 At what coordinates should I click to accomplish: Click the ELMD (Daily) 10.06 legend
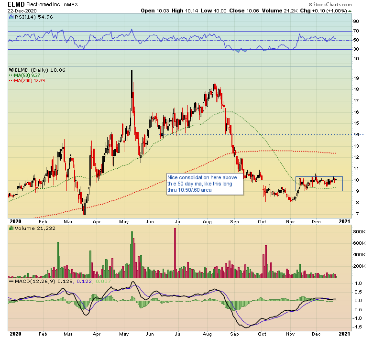[40, 70]
